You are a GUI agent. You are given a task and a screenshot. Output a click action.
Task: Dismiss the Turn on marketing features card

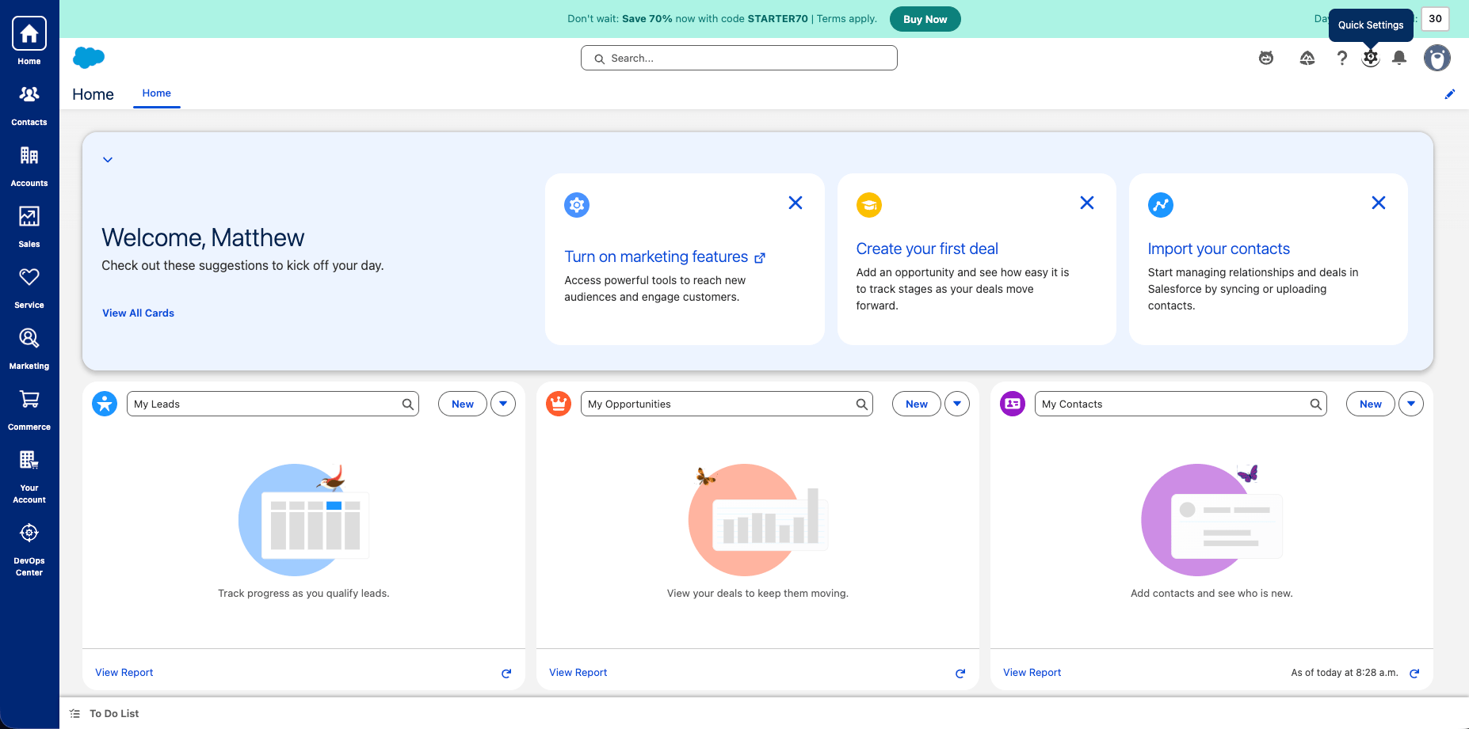[x=796, y=203]
